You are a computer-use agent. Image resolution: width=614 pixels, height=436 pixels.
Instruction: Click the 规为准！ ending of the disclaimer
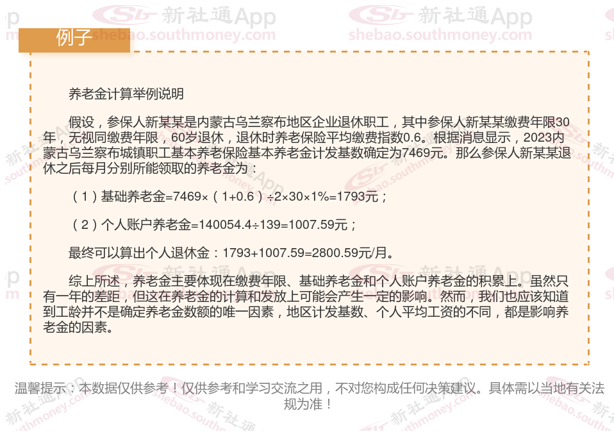[x=308, y=405]
